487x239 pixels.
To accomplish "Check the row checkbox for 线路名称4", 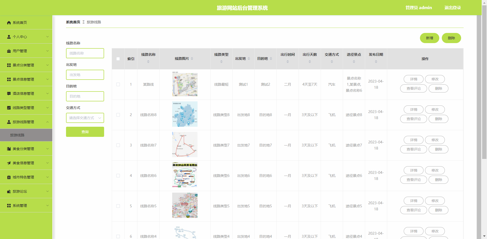I will click(x=118, y=236).
